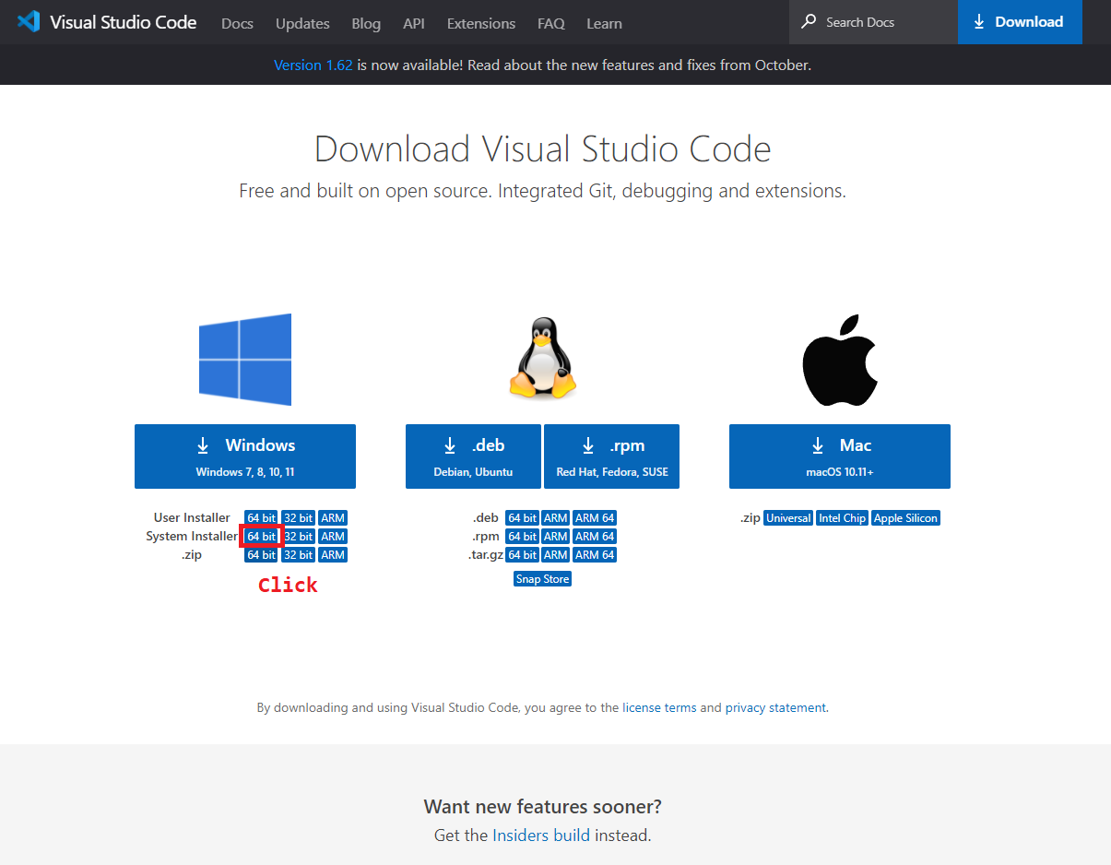Download Linux .tar.gz ARM
Screen dimensions: 1111x865
coord(556,555)
